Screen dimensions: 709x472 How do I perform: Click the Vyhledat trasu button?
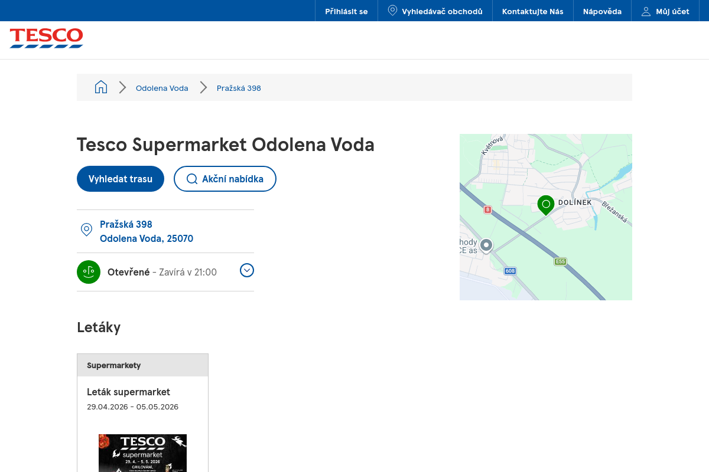click(x=121, y=179)
